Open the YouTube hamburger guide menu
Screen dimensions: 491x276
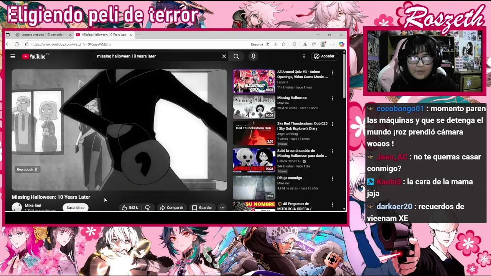coord(13,56)
